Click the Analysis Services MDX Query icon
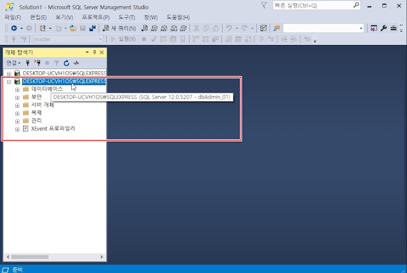The image size is (407, 273). coord(155,28)
